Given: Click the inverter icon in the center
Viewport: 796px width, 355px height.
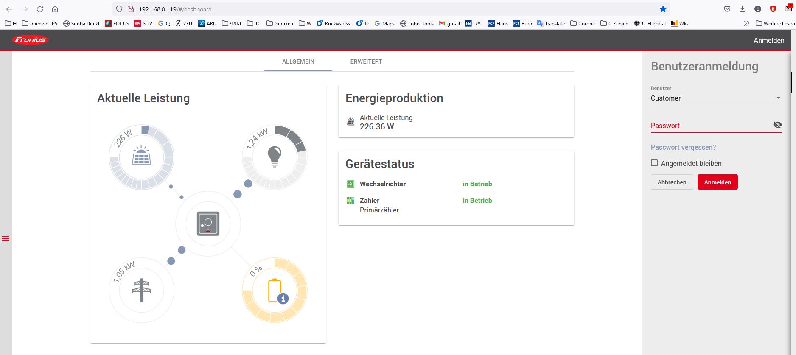Looking at the screenshot, I should (208, 224).
